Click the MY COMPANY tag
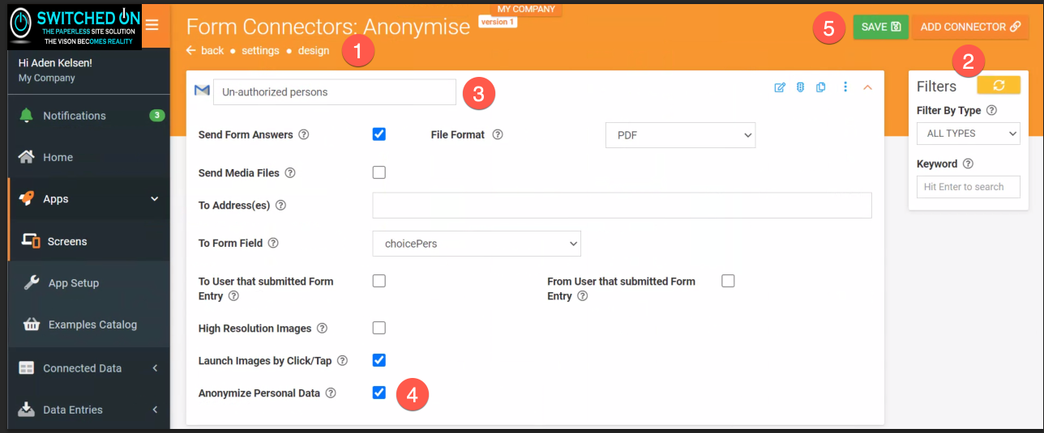 [x=526, y=9]
